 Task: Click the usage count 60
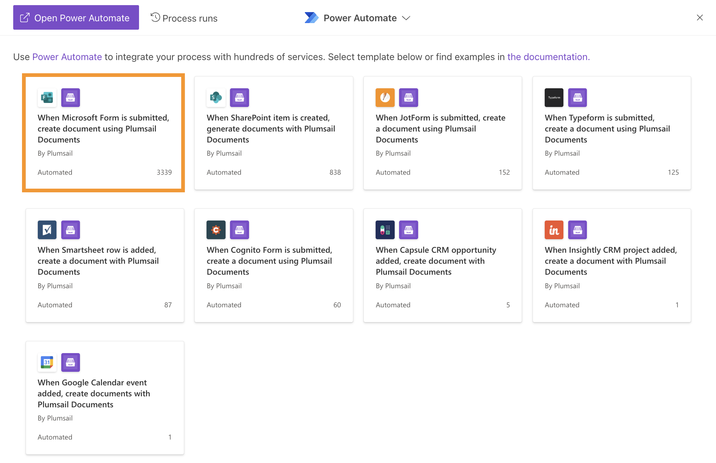[337, 305]
